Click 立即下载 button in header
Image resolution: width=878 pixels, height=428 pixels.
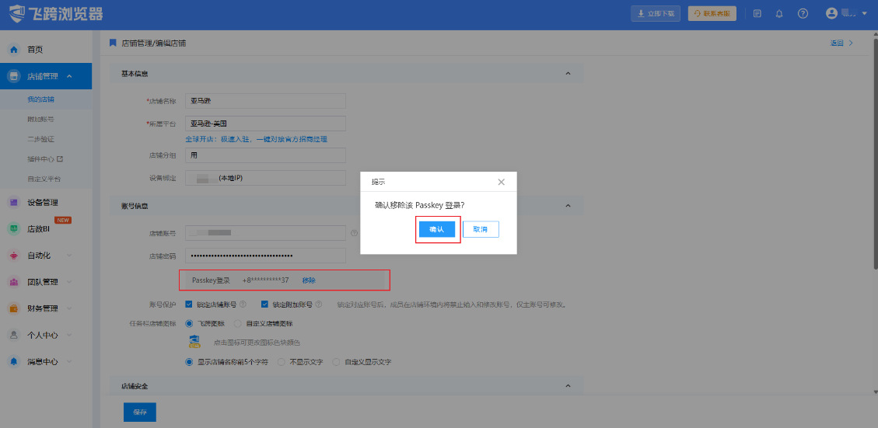[656, 13]
